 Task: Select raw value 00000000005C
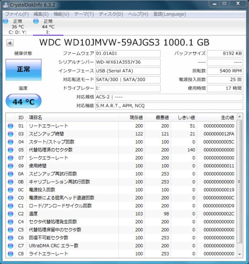219,142
